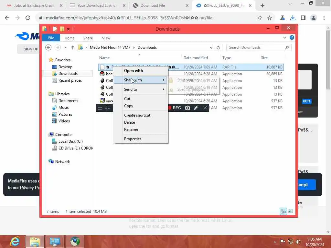Click the RAR File type cell
Image resolution: width=331 pixels, height=248 pixels.
tap(229, 67)
